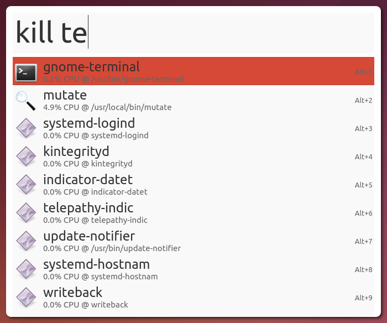
Task: Click the mutate magnifying glass icon
Action: (25, 101)
